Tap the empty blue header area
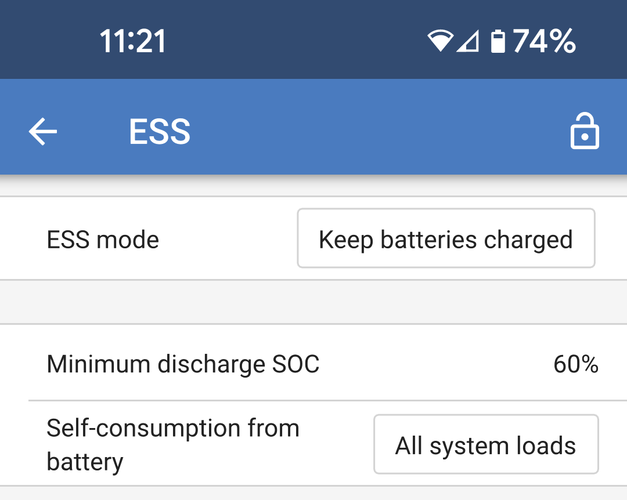 coord(377,132)
